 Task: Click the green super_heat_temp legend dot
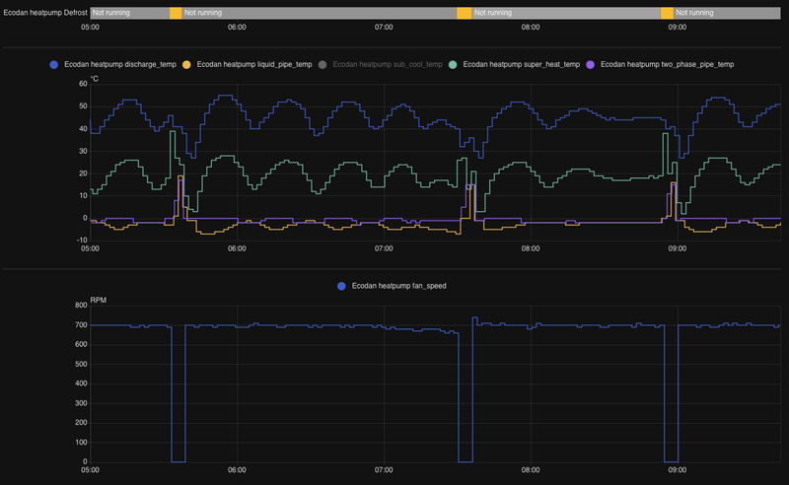click(x=453, y=64)
